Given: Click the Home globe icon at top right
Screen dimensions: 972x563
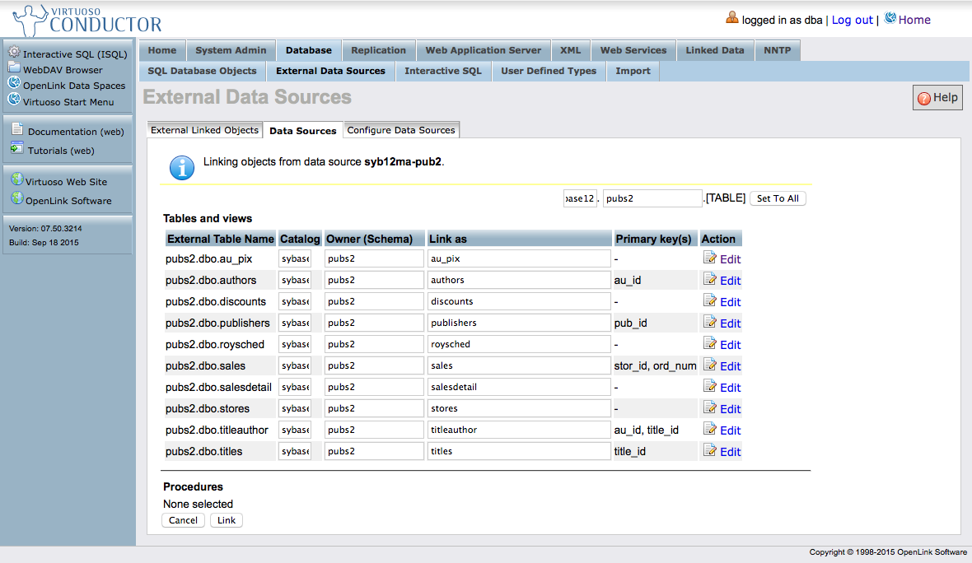Looking at the screenshot, I should tap(890, 18).
